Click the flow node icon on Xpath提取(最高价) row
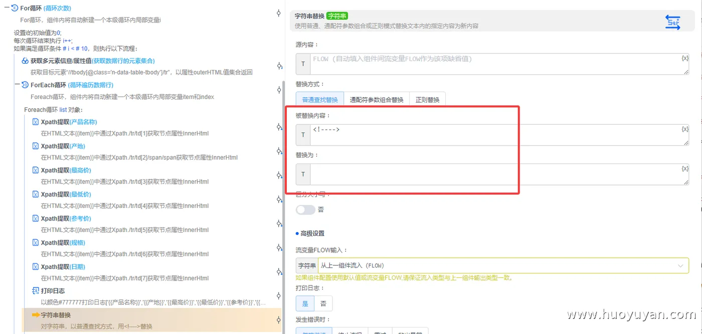The width and height of the screenshot is (702, 334). point(279,175)
